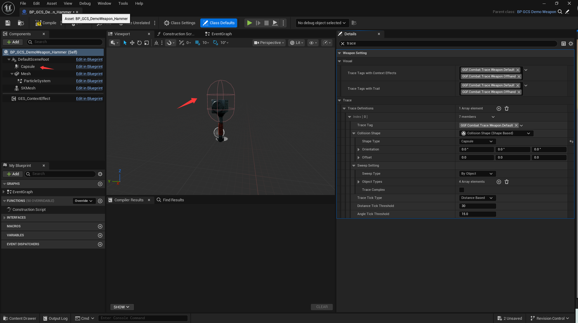Click the Compile button

coord(46,23)
